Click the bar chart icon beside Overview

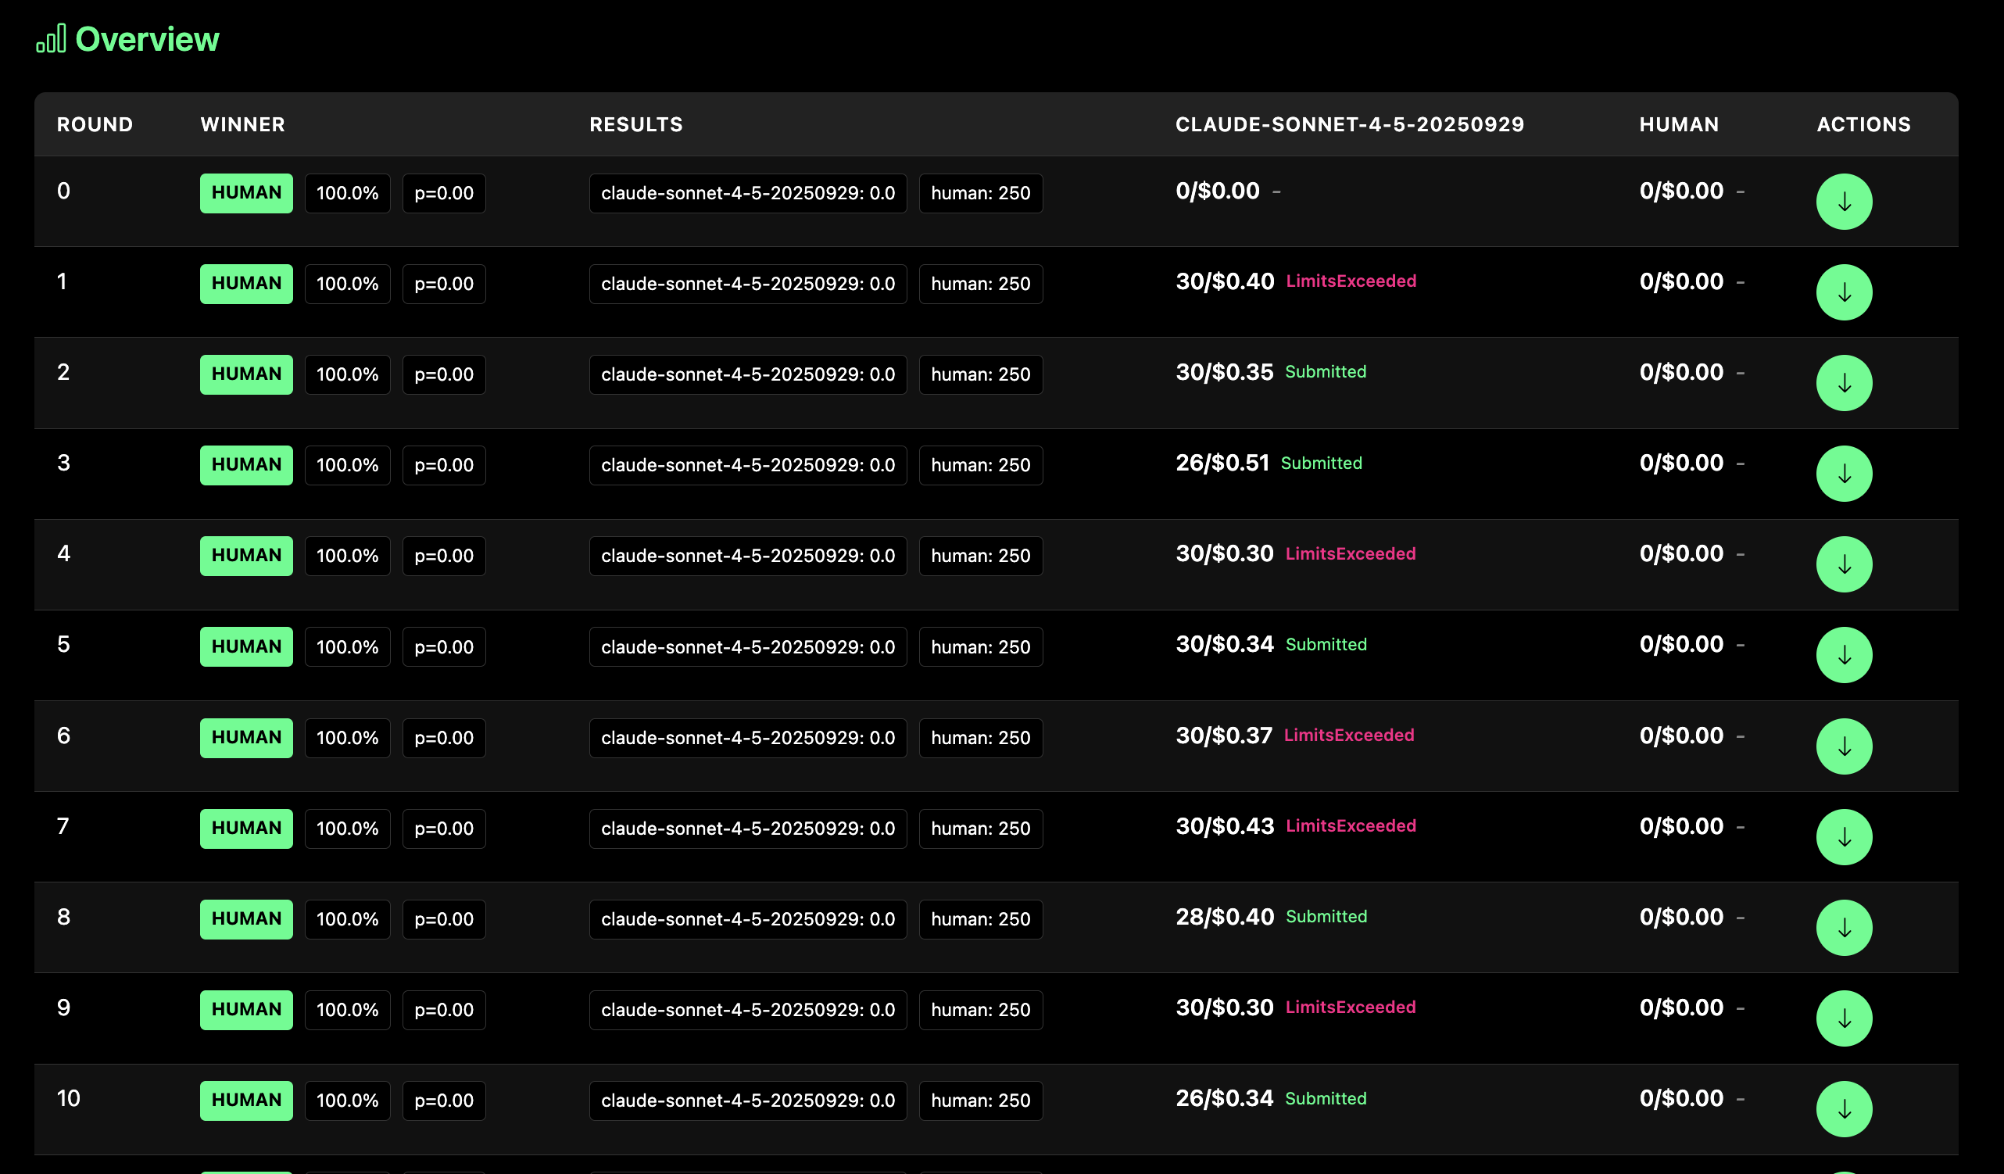51,39
